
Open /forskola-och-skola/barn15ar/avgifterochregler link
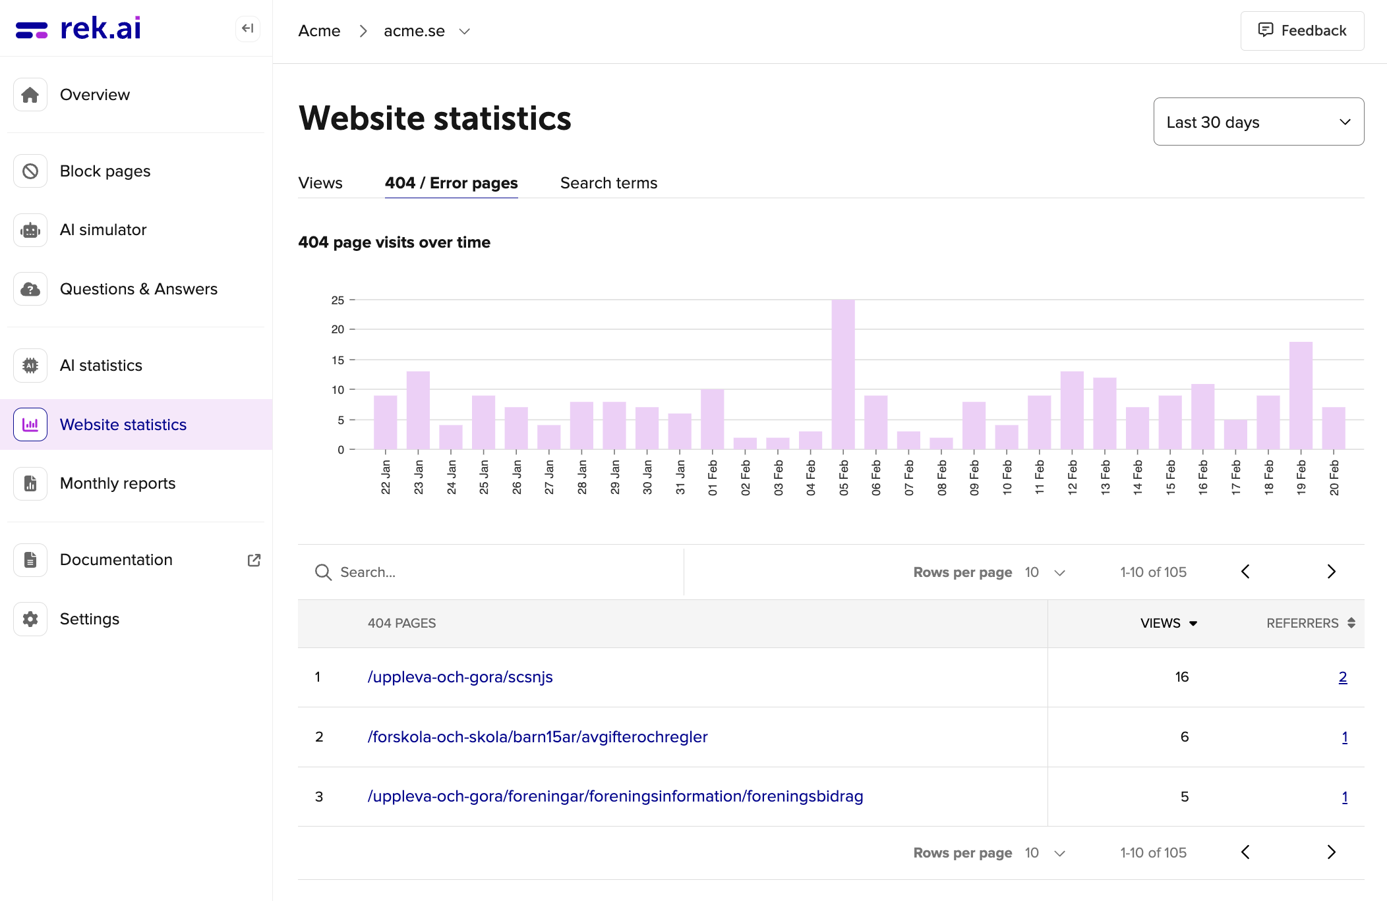pos(537,737)
